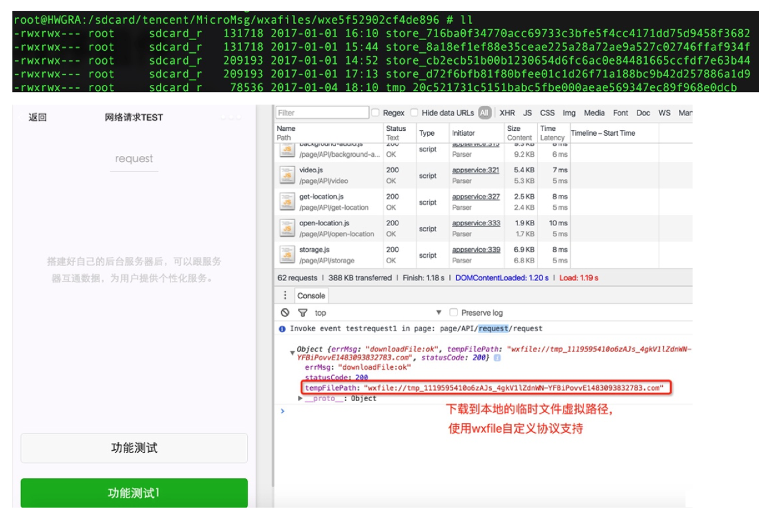Sort by the Size column header
This screenshot has width=759, height=513.
520,133
